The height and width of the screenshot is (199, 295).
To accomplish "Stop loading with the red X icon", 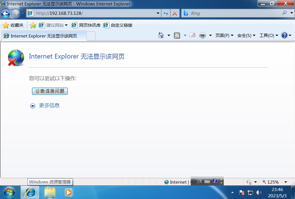I will 175,13.
